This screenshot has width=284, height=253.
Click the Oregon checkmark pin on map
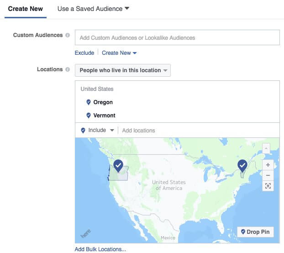[x=118, y=165]
